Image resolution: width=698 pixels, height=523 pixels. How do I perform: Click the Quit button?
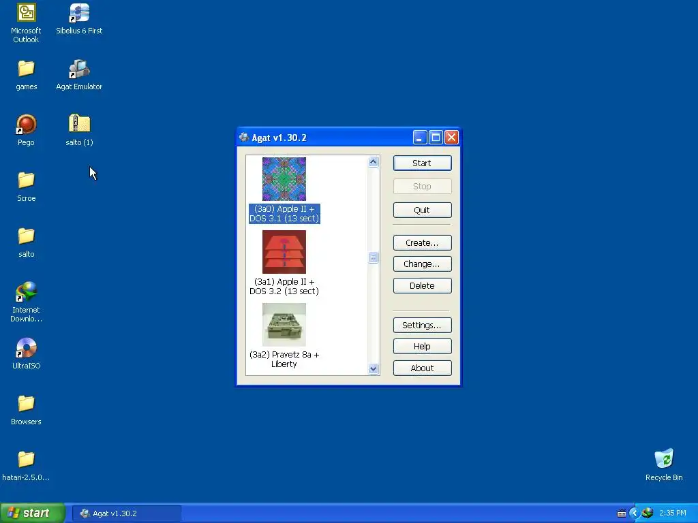tap(422, 210)
